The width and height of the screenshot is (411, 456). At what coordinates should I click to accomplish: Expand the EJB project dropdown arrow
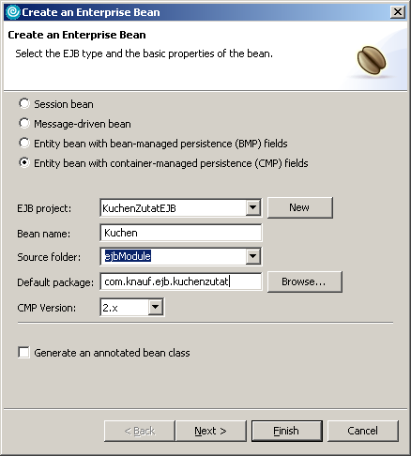coord(252,207)
